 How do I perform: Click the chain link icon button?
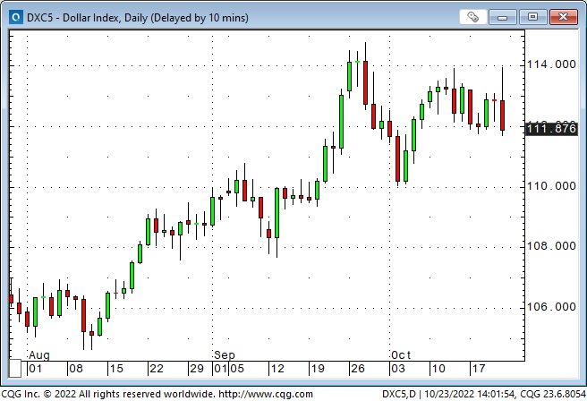(472, 17)
